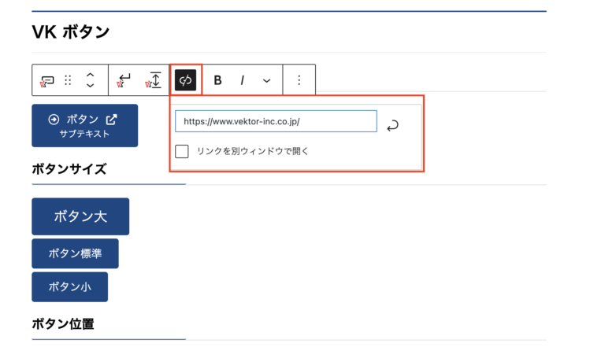This screenshot has width=605, height=347.
Task: Click the 'ボタン小' button
Action: 69,287
